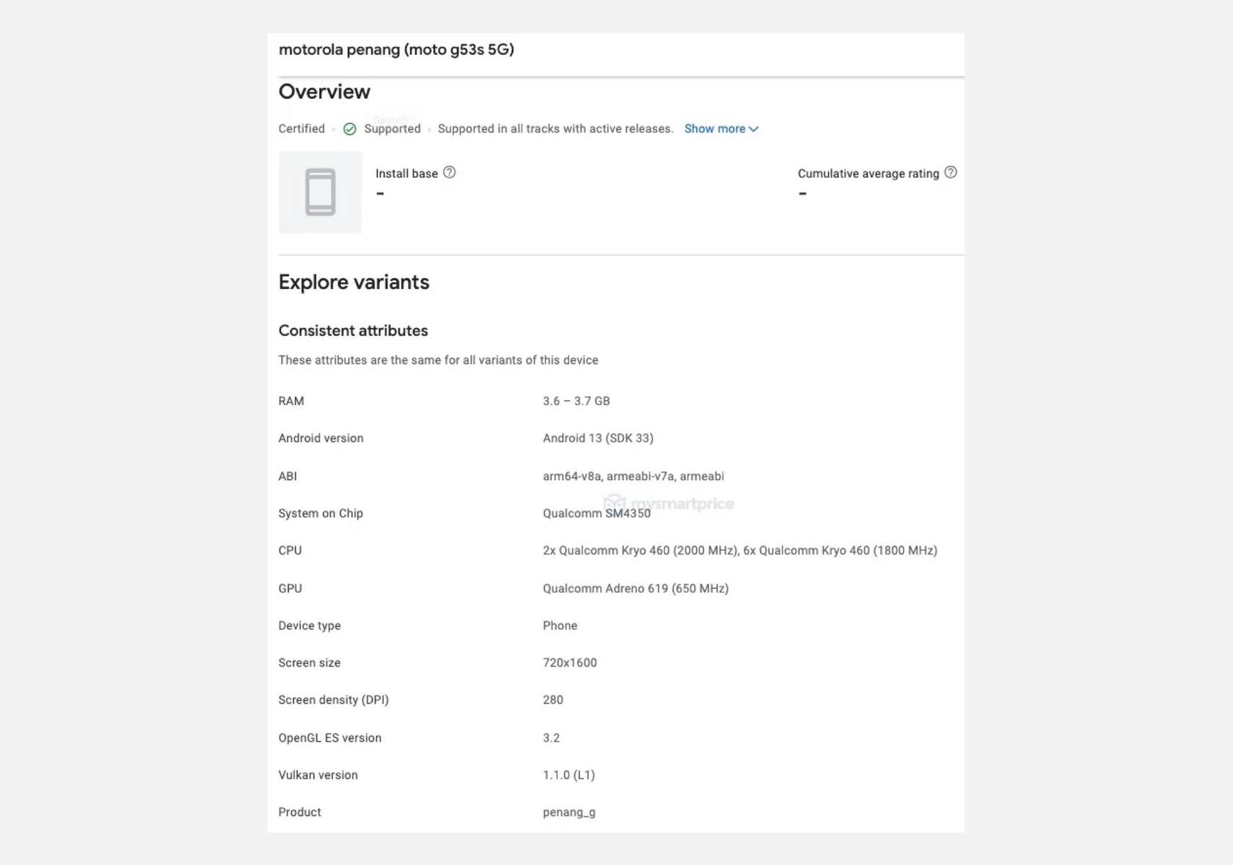Click the 720x1600 screen size value
Image resolution: width=1233 pixels, height=865 pixels.
569,662
